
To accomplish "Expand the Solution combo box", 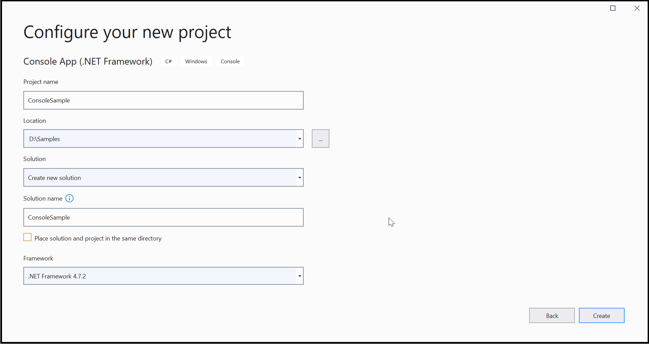I will point(299,177).
